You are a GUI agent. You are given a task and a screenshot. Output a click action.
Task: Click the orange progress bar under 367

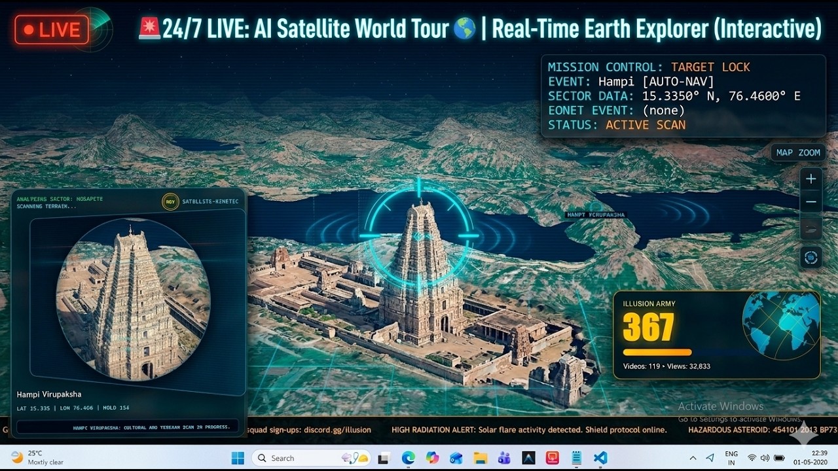point(657,352)
